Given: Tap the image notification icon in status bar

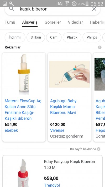Looking at the screenshot, I should (4, 4).
